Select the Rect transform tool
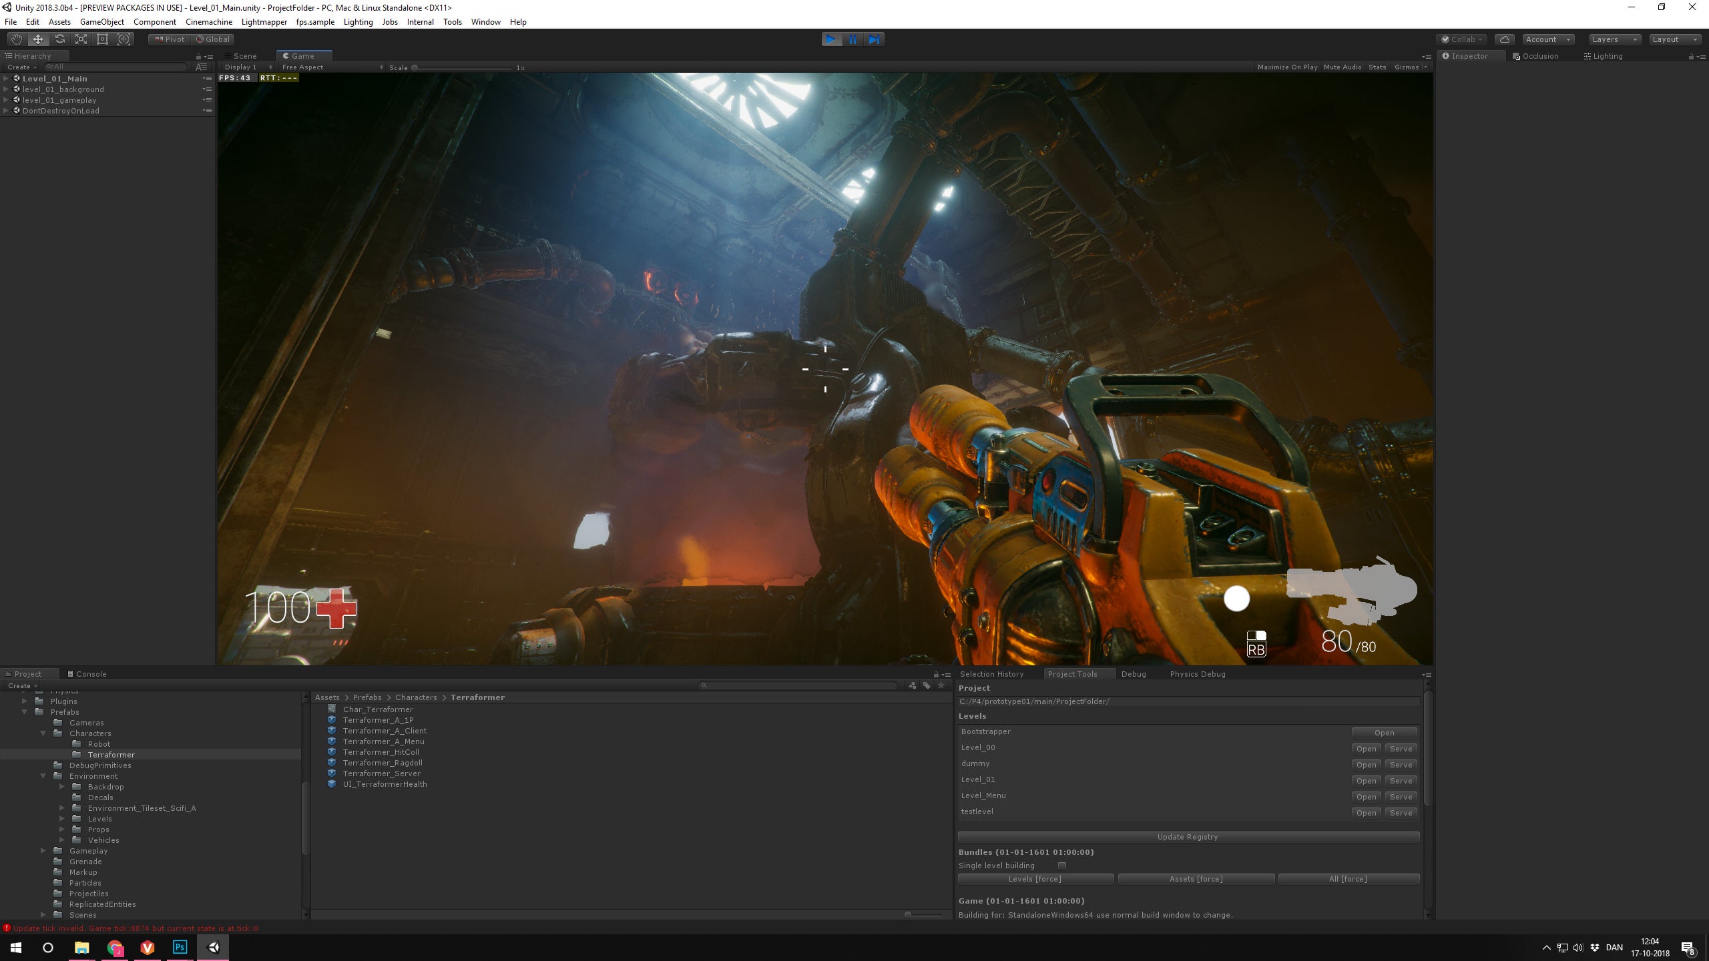Image resolution: width=1709 pixels, height=961 pixels. 102,39
